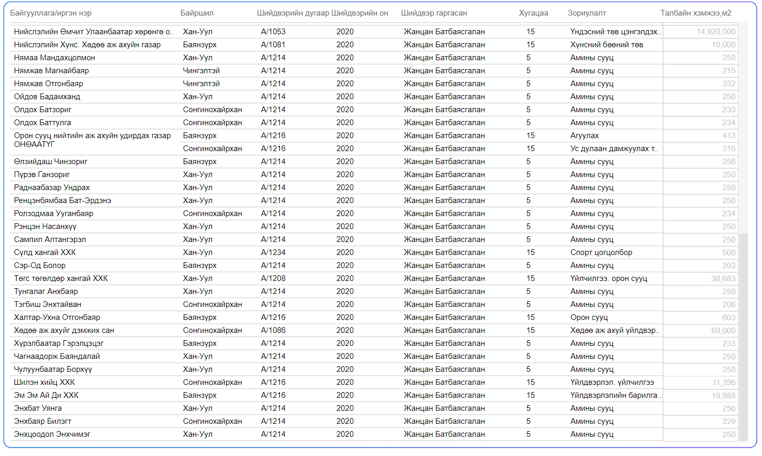
Task: Click decision number A/1053 cell
Action: point(273,32)
